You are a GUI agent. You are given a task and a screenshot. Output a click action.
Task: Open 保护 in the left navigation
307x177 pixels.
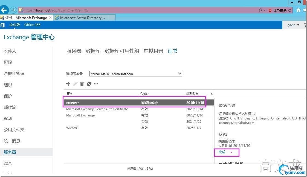[x=8, y=96]
